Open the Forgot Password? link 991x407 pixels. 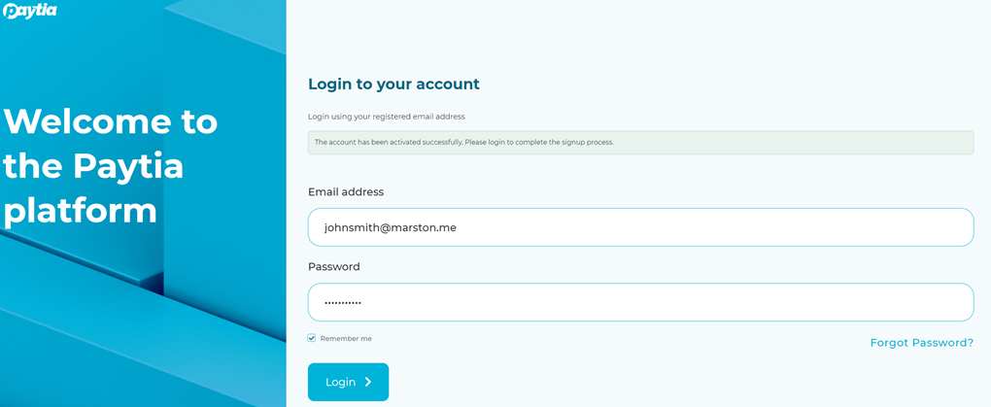tap(921, 343)
